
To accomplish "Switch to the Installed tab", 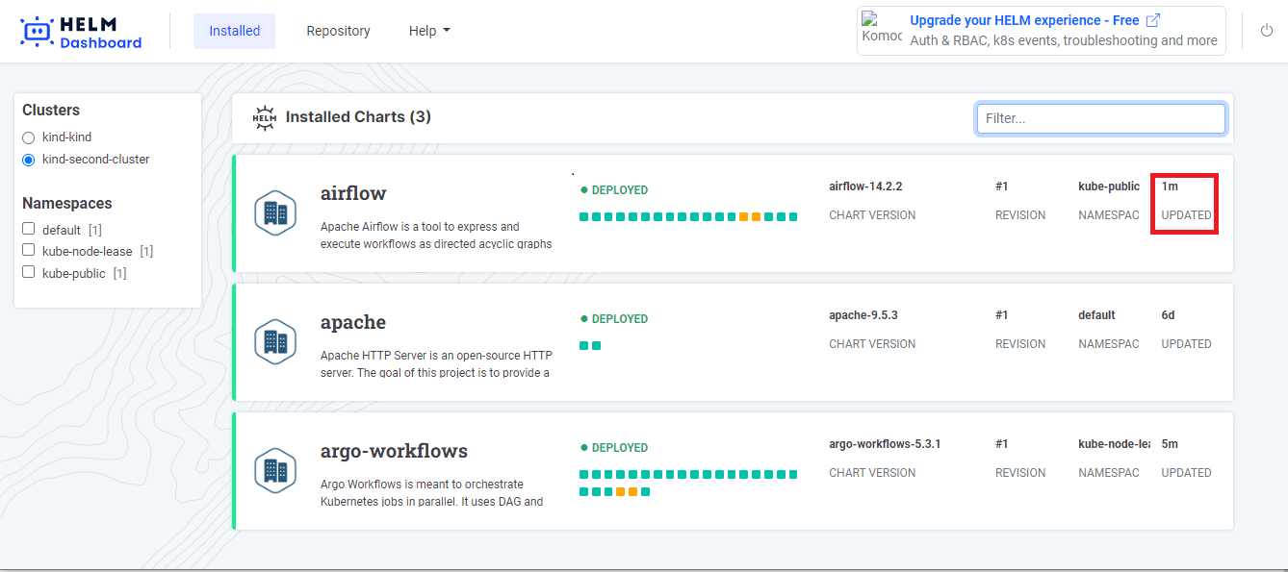I will (x=234, y=31).
